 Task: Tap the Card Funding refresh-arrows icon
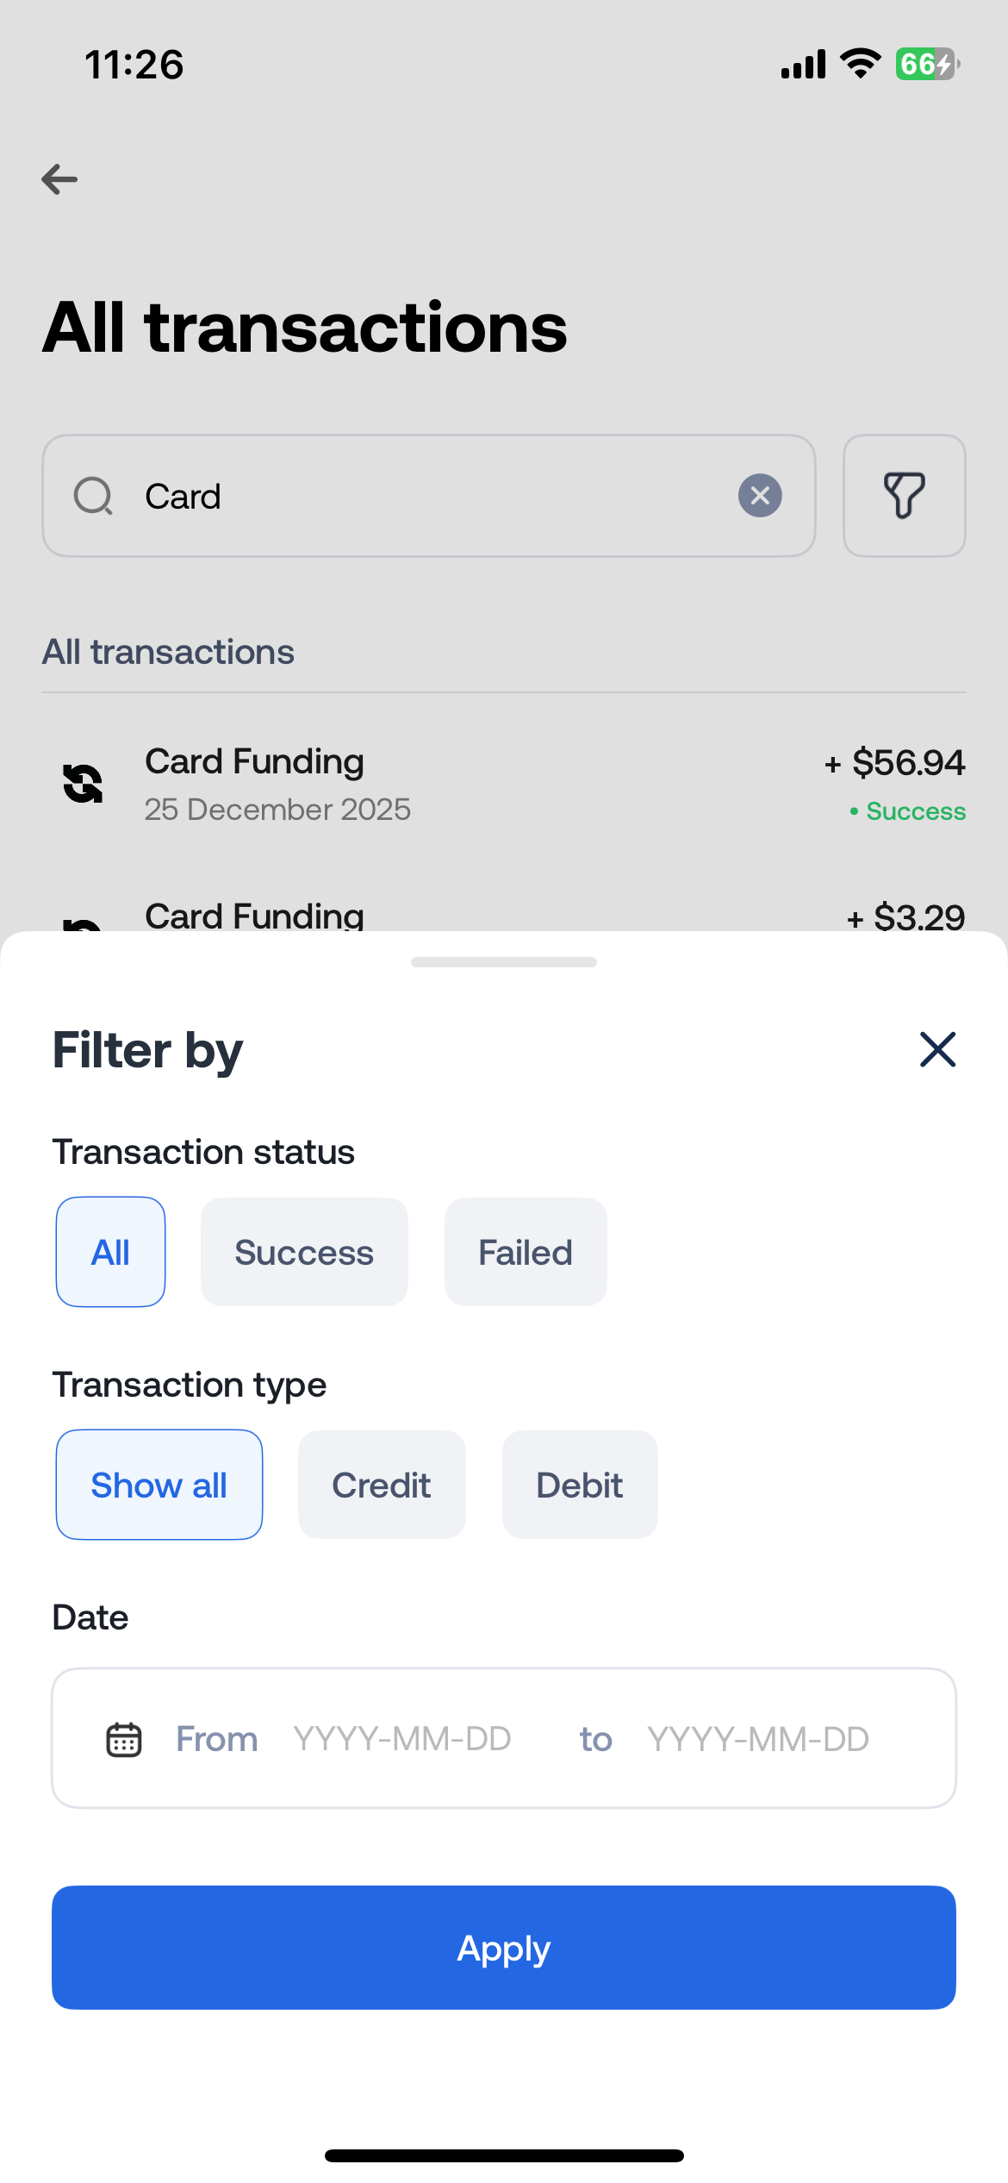tap(83, 784)
